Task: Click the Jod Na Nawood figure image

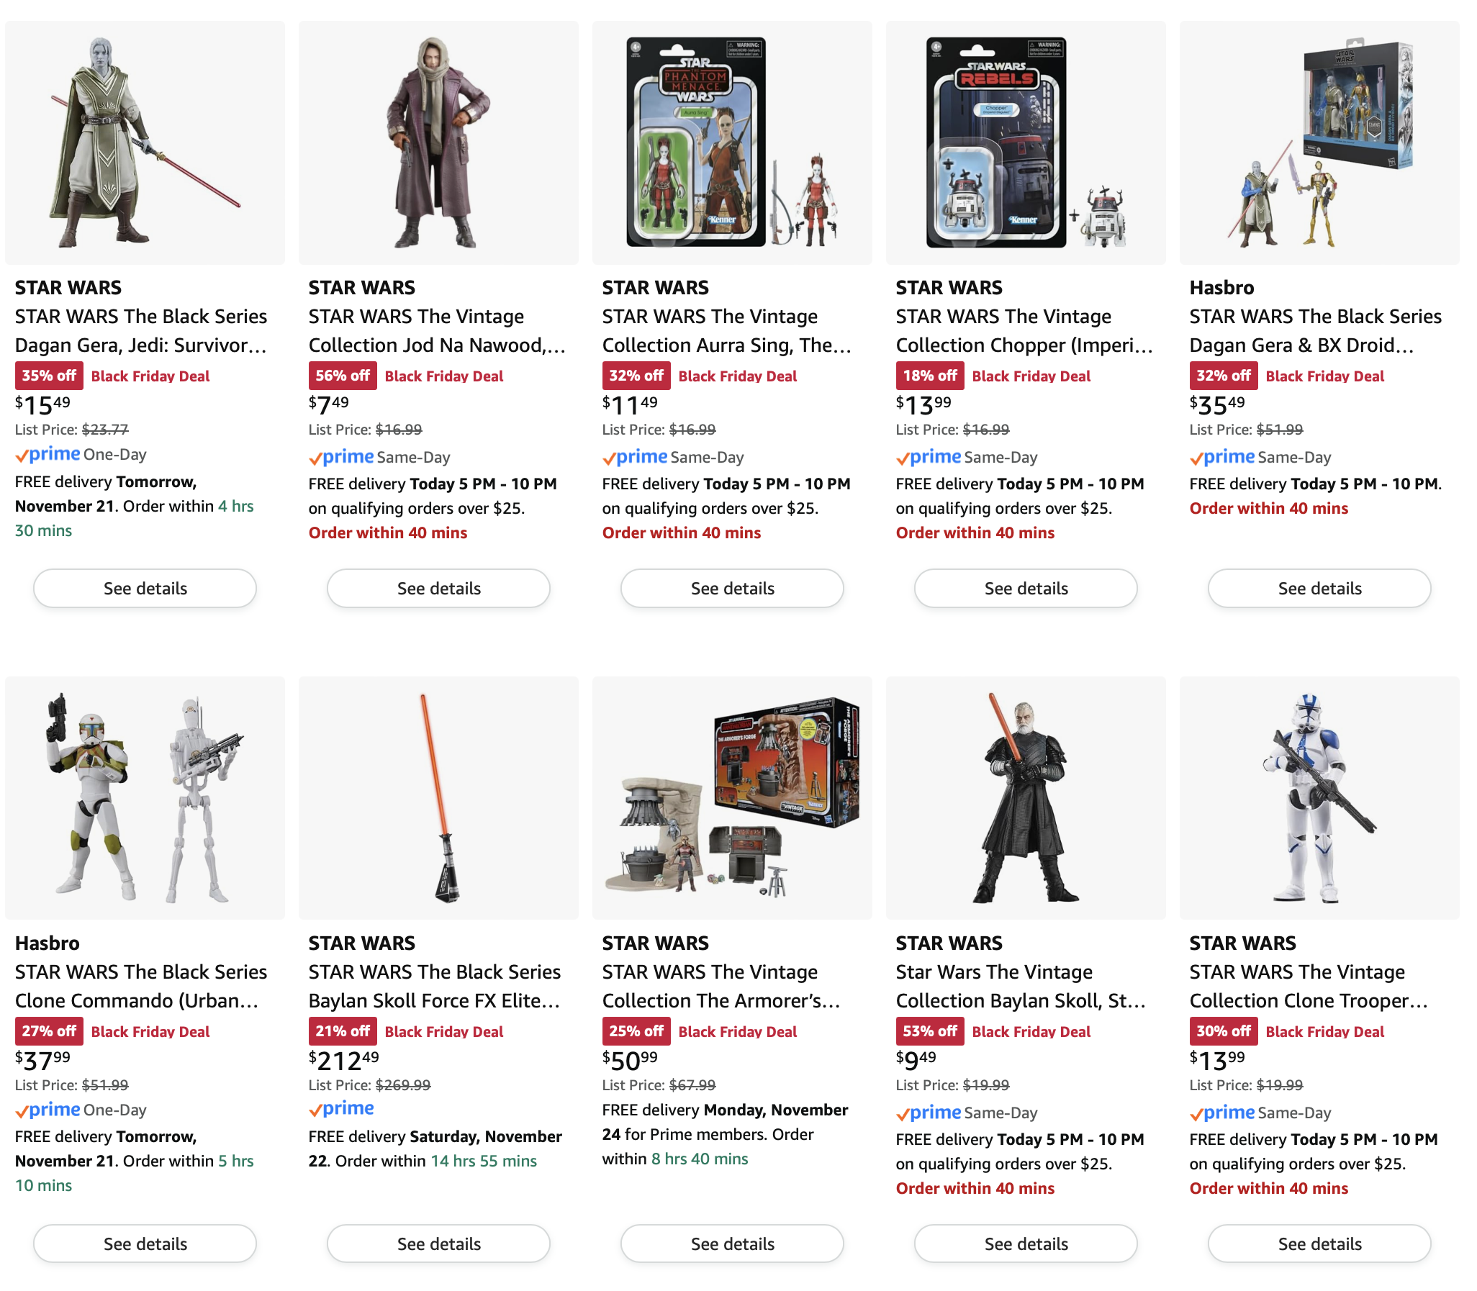Action: tap(438, 142)
